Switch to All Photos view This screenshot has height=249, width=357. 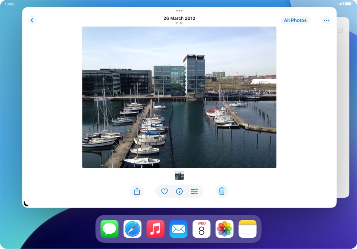295,20
